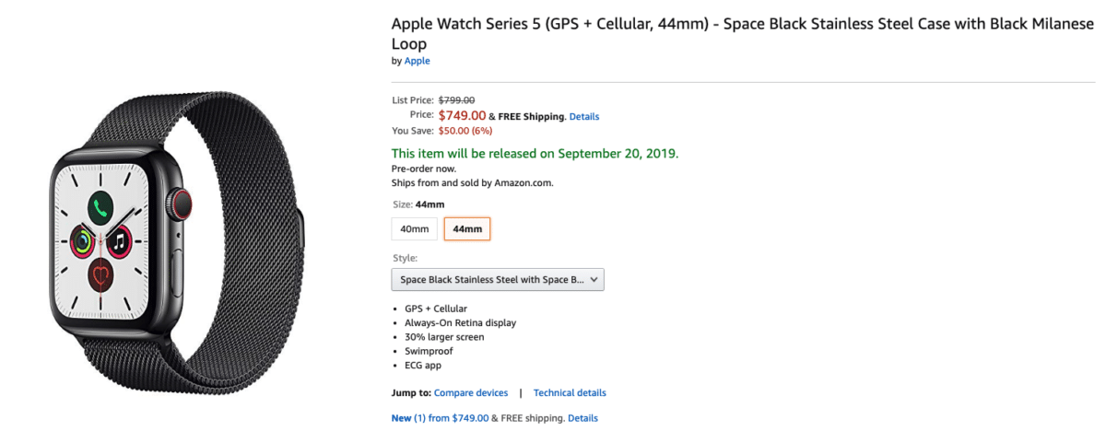The height and width of the screenshot is (443, 1106).
Task: Click the chevron arrow of the Style selector
Action: pyautogui.click(x=594, y=279)
